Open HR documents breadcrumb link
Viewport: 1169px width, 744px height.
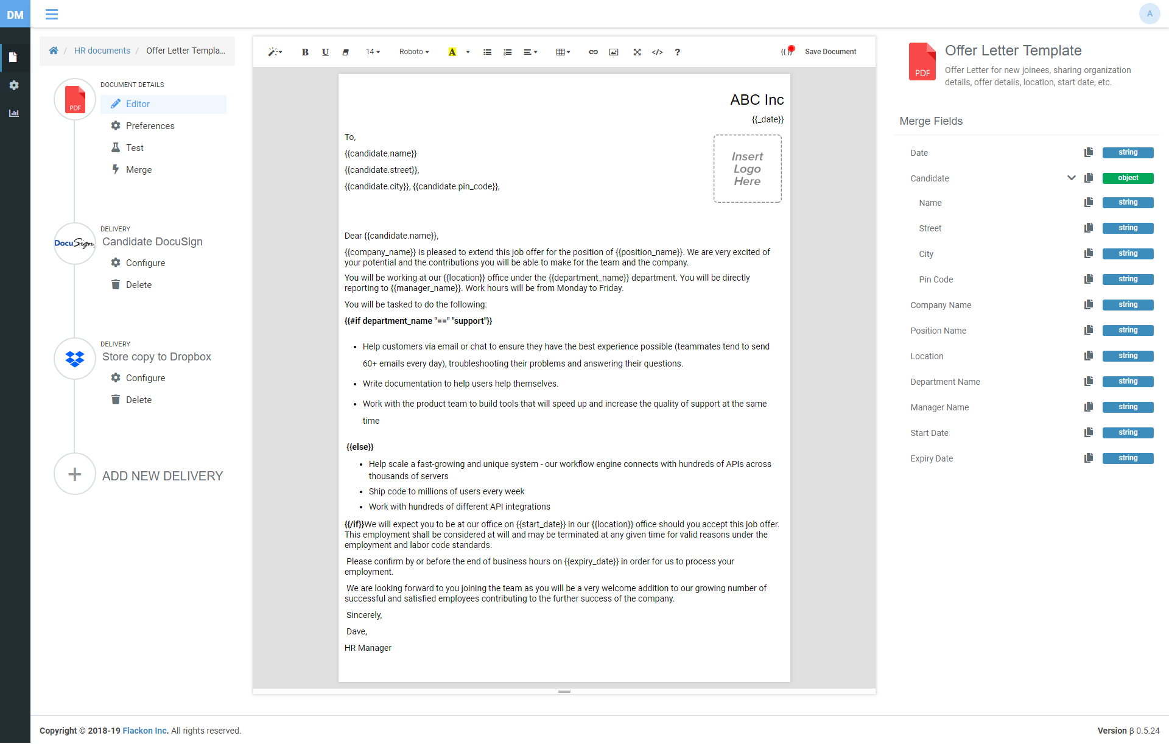pos(102,51)
